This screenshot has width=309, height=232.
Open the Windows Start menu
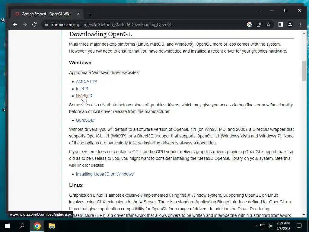[x=7, y=226]
